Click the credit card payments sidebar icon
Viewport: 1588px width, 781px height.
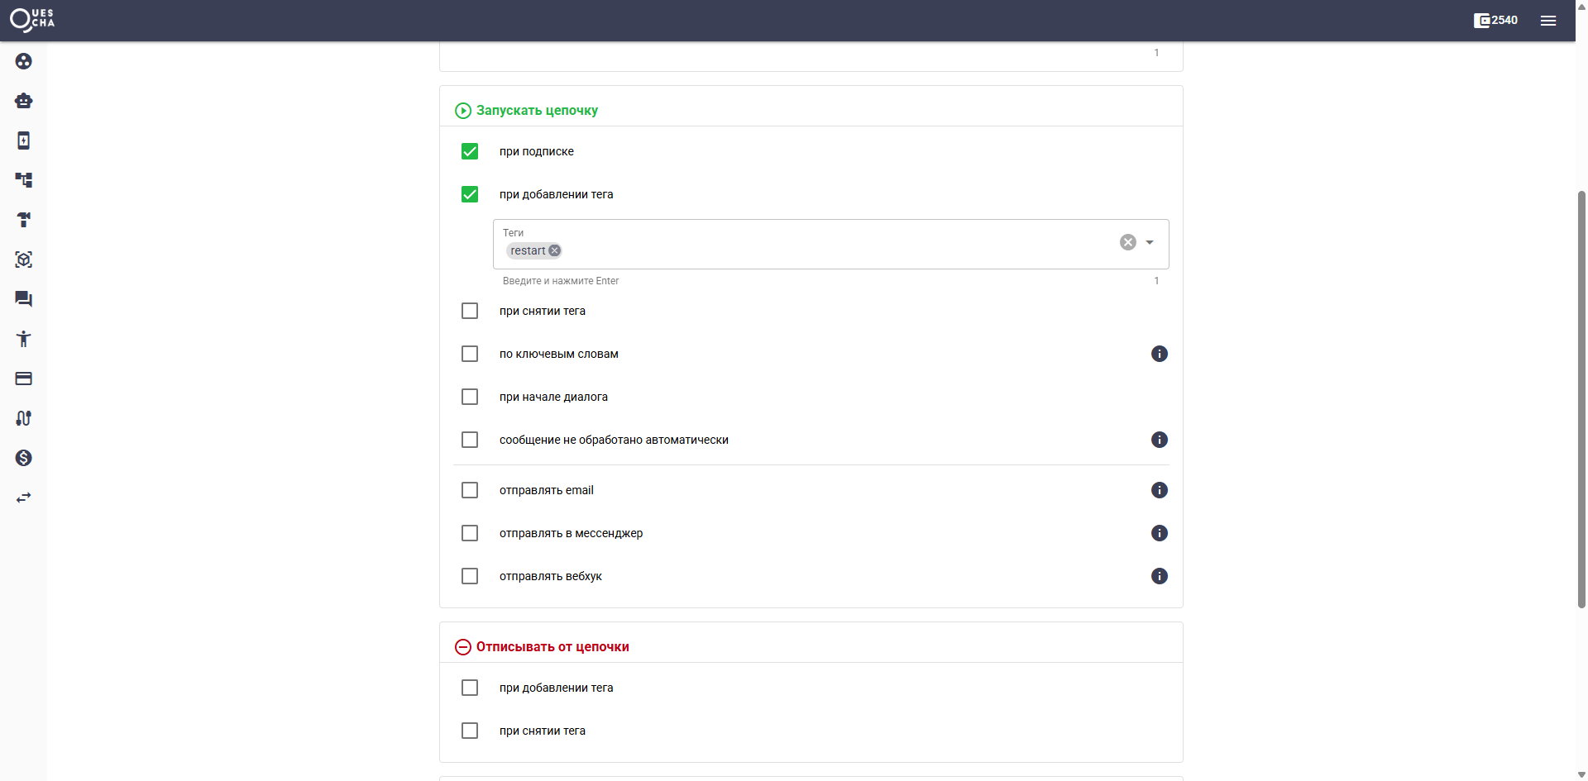point(23,379)
